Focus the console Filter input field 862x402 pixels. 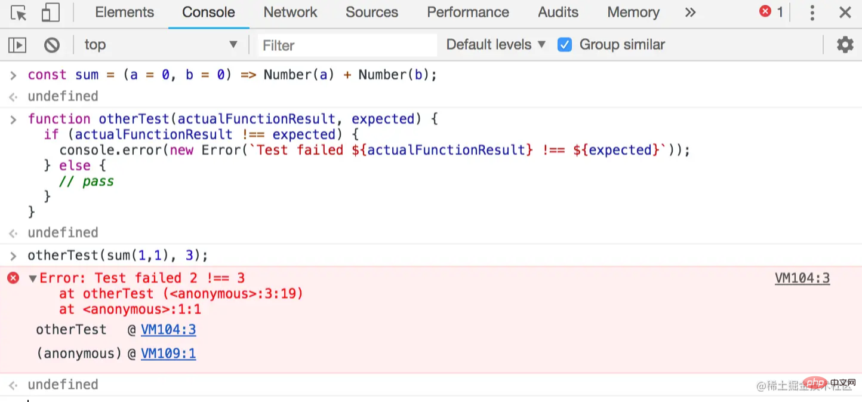point(347,45)
